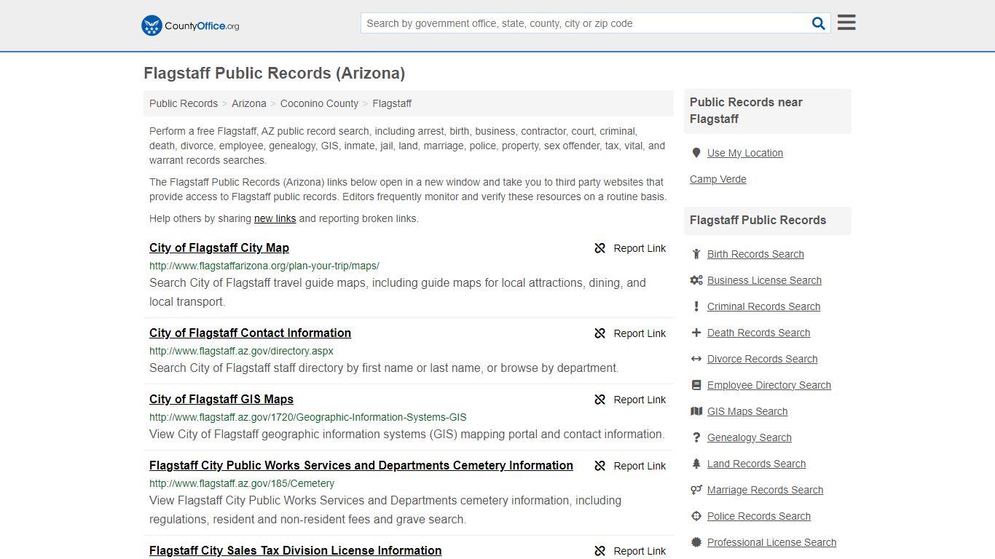Visit flagstaff.az.gov directory.aspx URL

click(241, 351)
